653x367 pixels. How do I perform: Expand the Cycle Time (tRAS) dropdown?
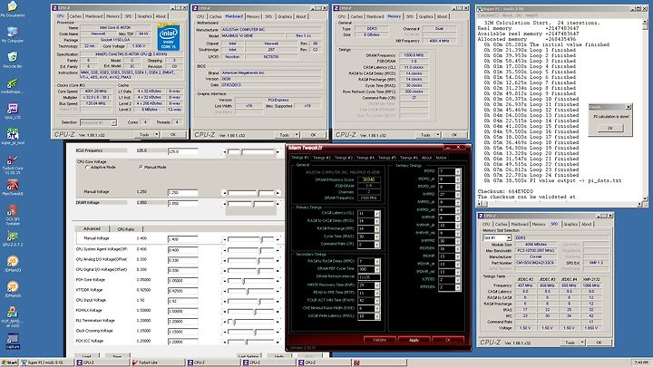(x=377, y=237)
